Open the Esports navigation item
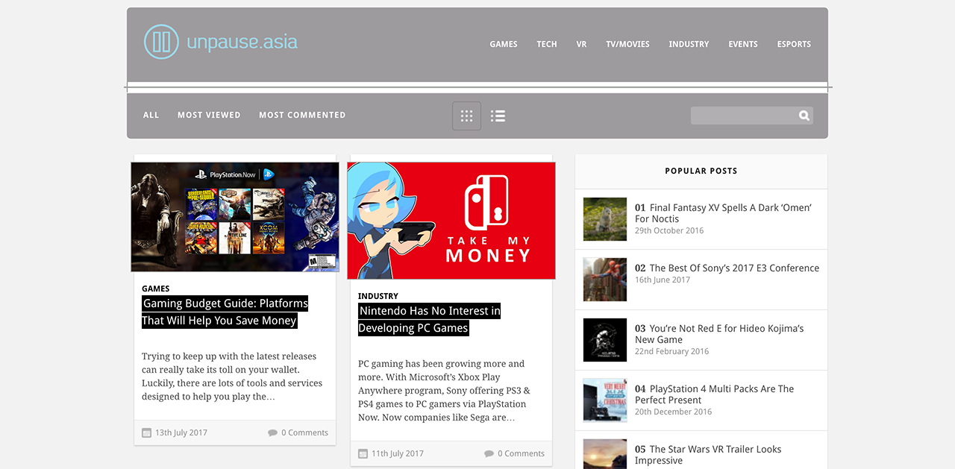955x469 pixels. (x=793, y=44)
